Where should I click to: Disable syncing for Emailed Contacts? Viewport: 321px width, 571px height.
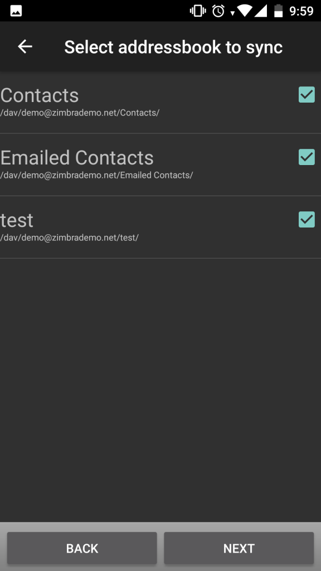[x=307, y=157]
